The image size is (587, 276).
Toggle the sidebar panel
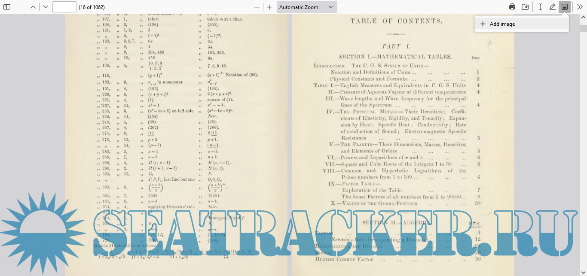(x=7, y=7)
